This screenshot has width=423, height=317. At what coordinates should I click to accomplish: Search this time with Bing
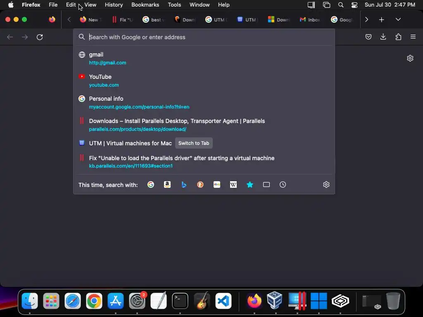(184, 185)
